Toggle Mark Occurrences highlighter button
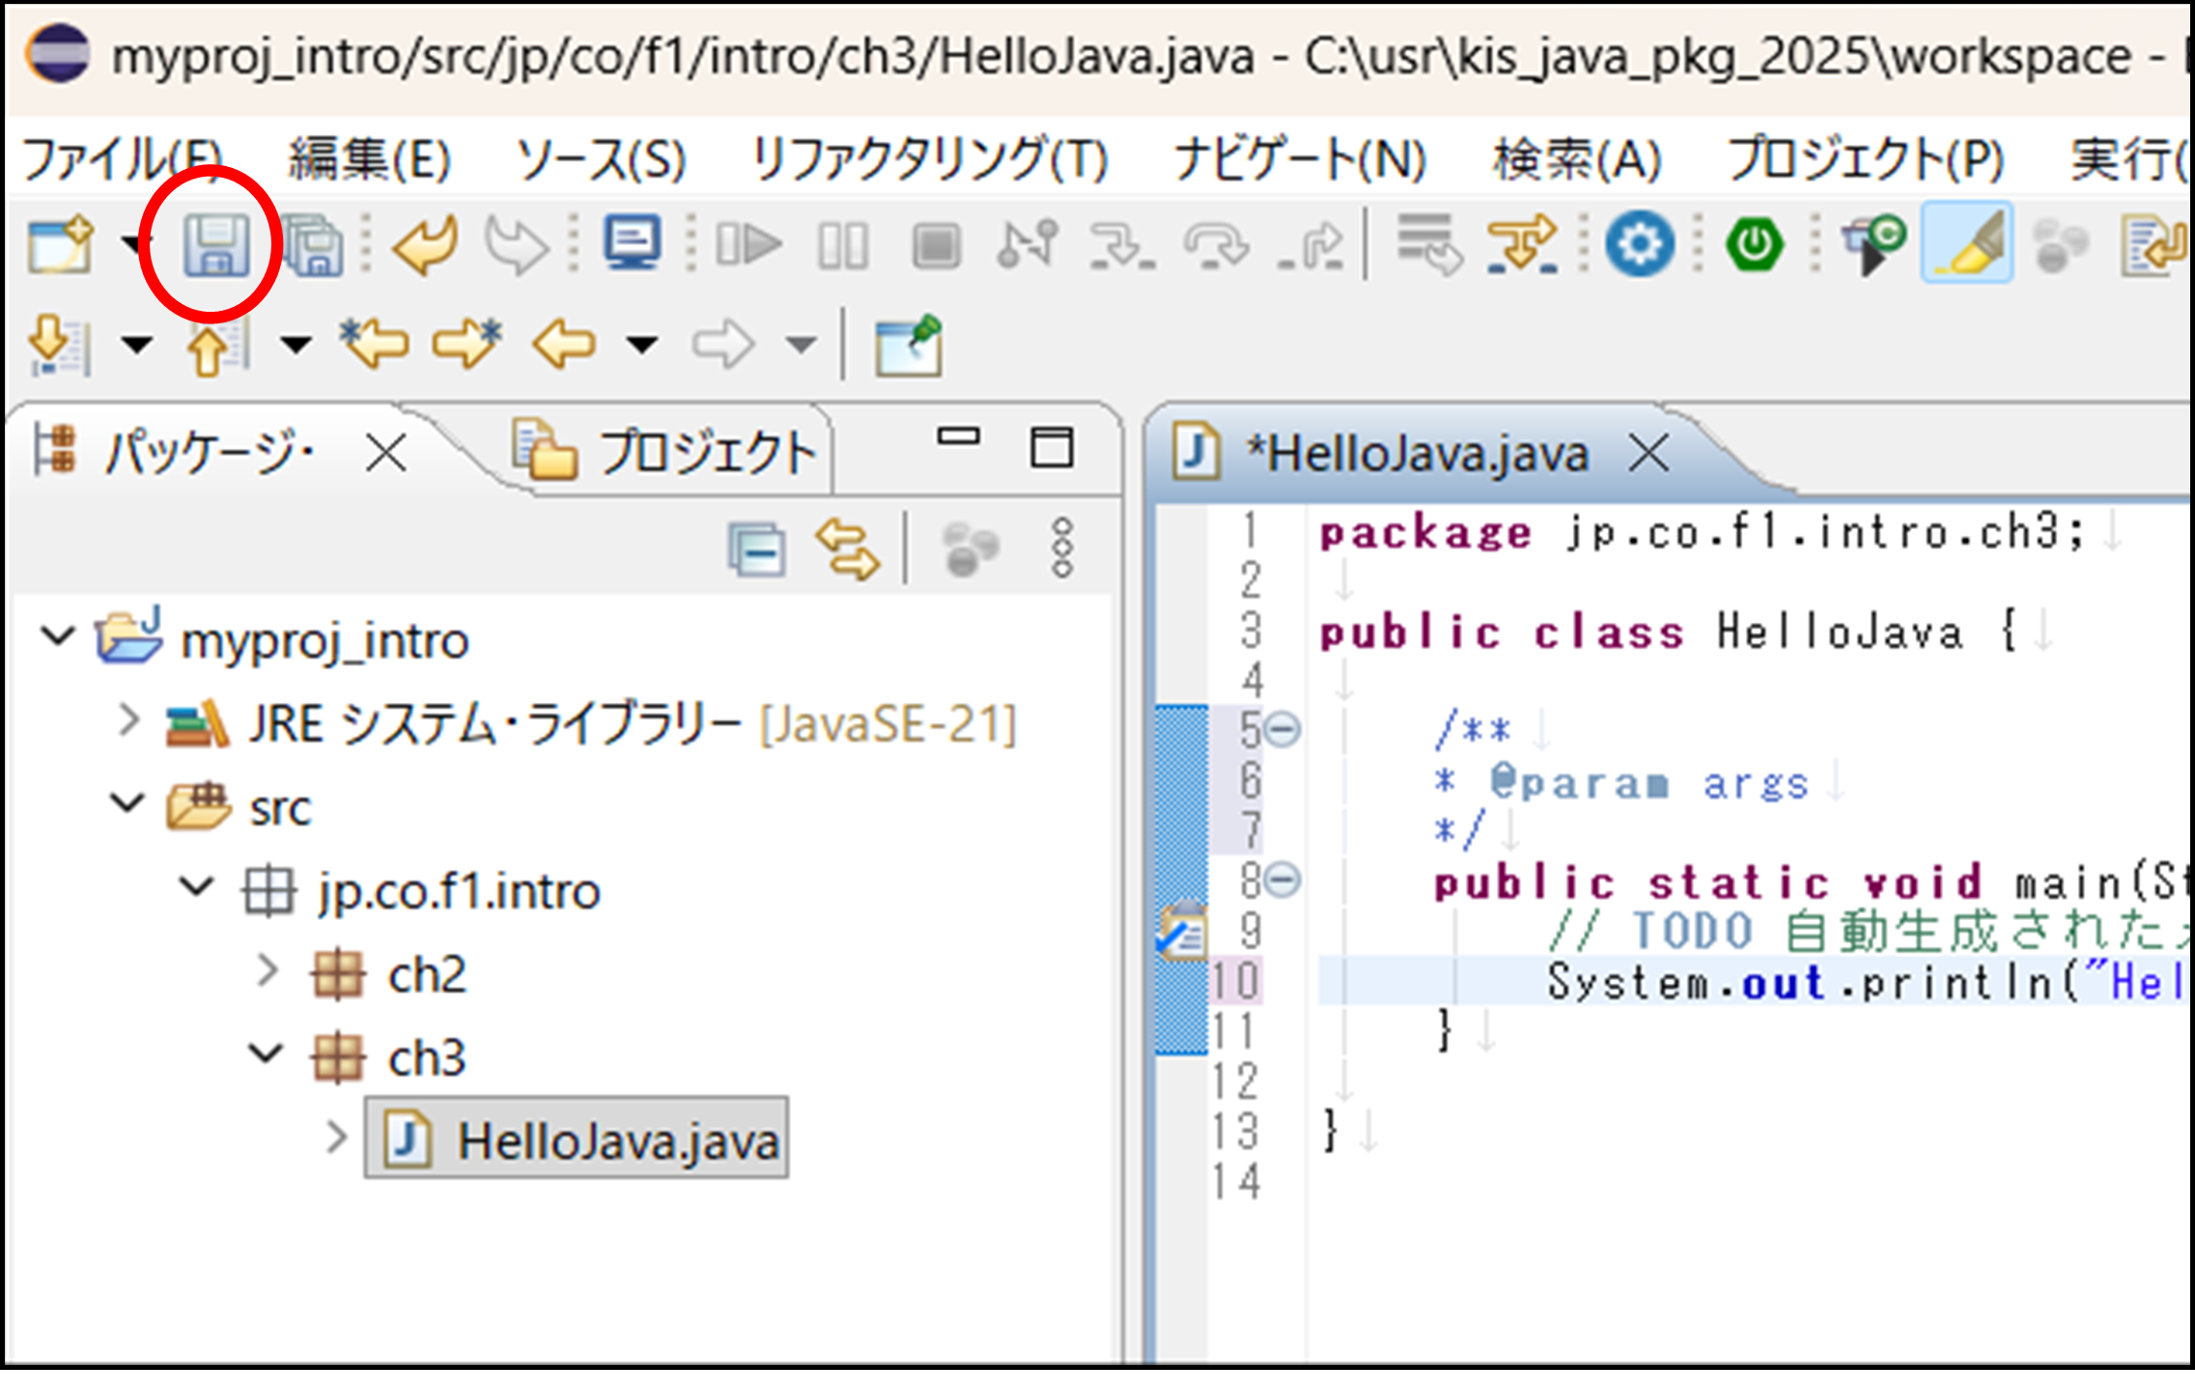The width and height of the screenshot is (2195, 1394). coord(1967,243)
